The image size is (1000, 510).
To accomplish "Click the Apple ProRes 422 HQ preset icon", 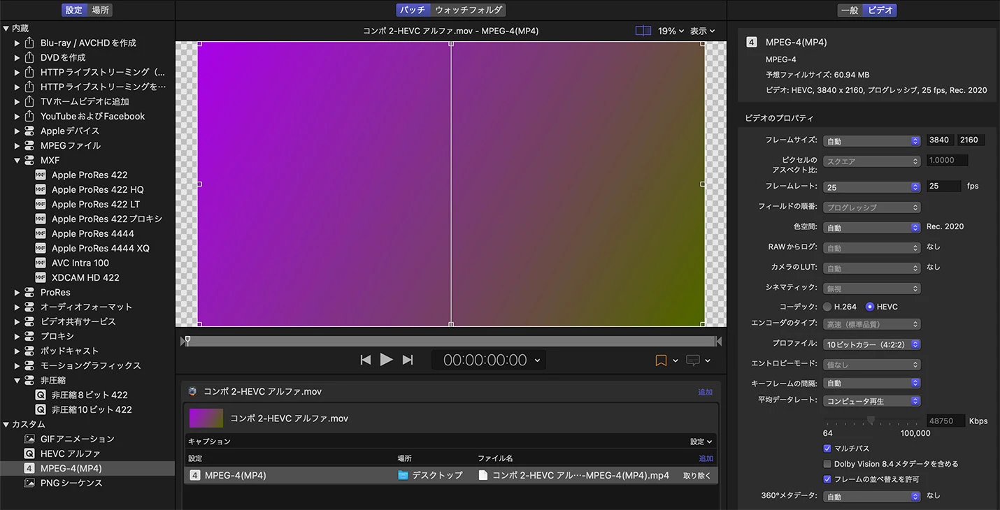I will [41, 189].
